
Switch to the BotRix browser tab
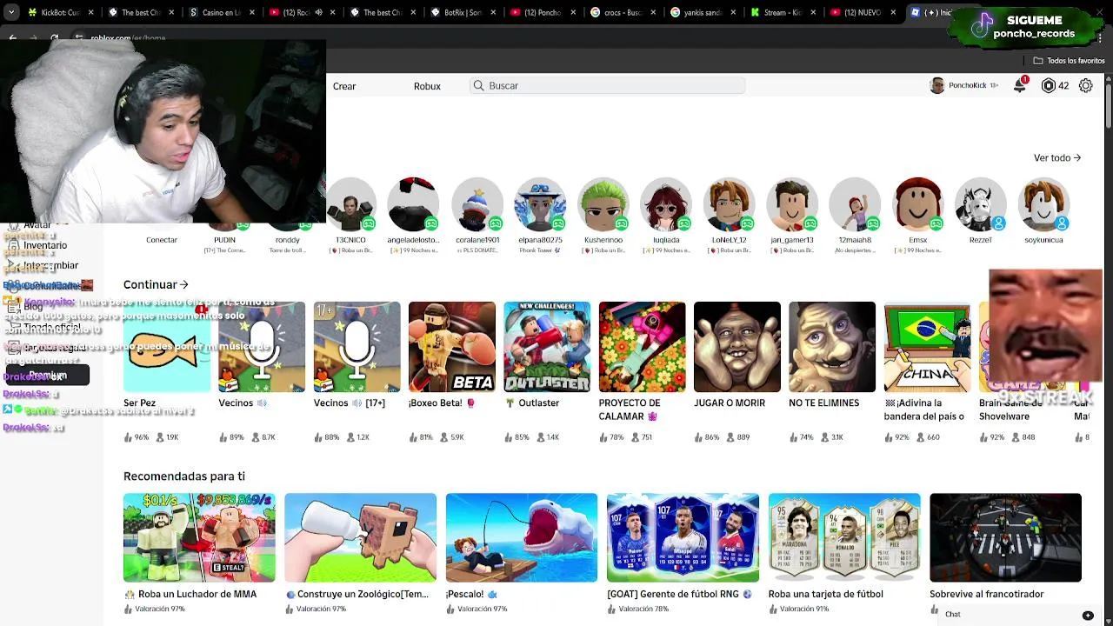coord(462,12)
